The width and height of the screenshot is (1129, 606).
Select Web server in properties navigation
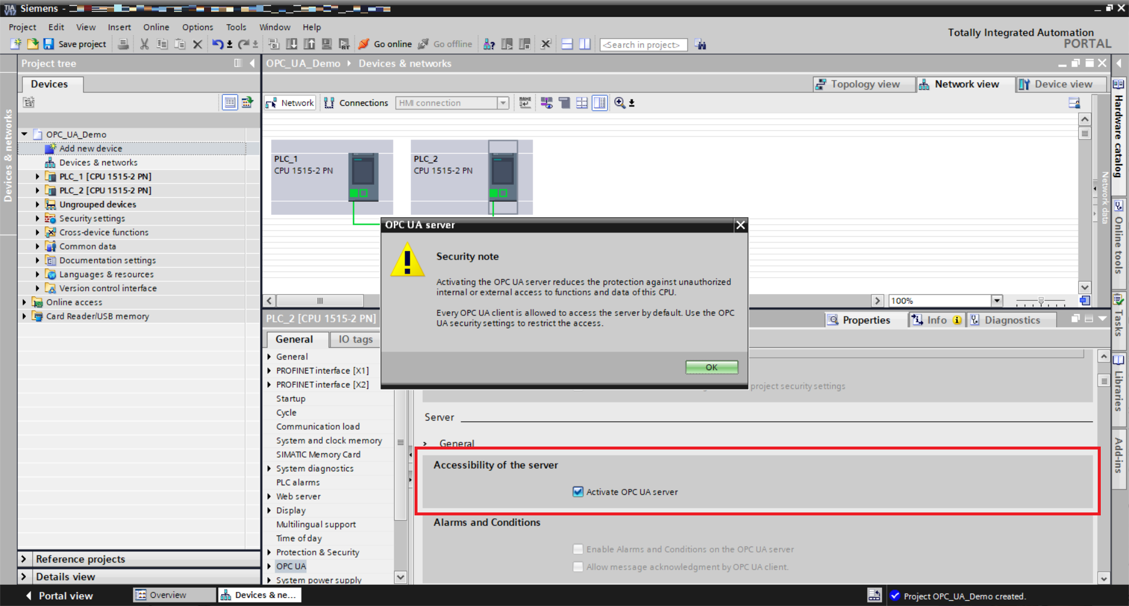298,497
